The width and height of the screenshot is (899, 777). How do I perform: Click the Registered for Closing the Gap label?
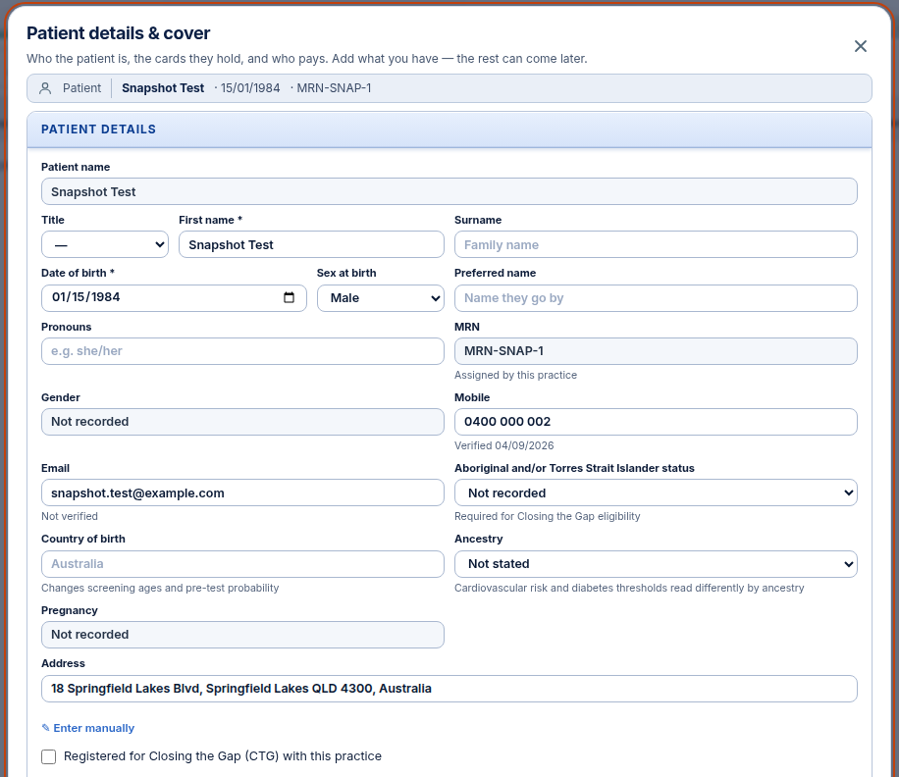(223, 756)
